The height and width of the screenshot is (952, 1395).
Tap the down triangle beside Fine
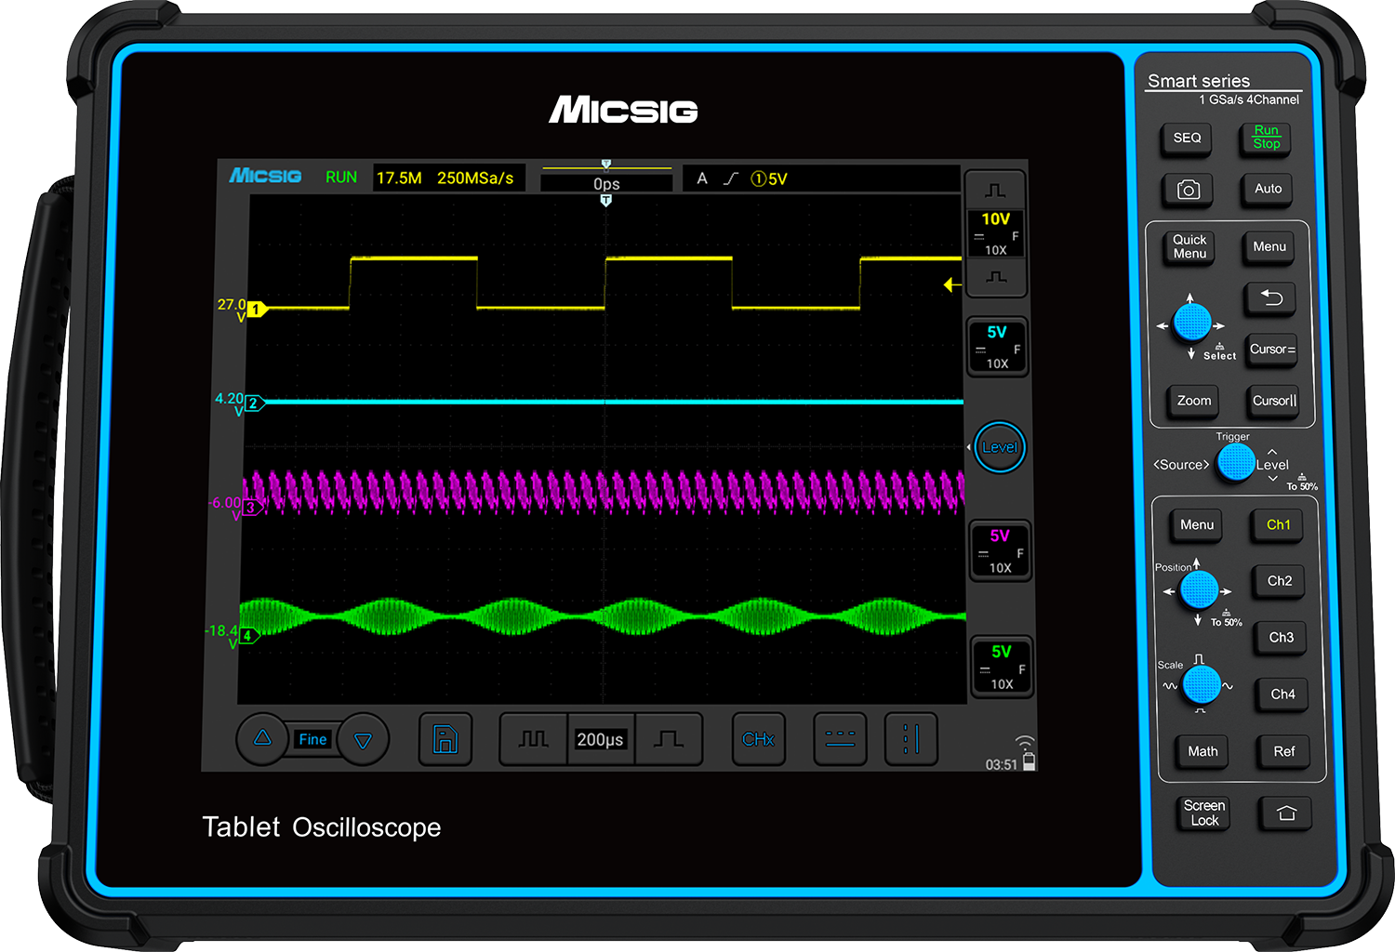[364, 740]
